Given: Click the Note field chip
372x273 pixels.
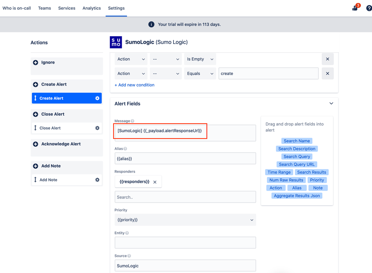Looking at the screenshot, I should [318, 188].
